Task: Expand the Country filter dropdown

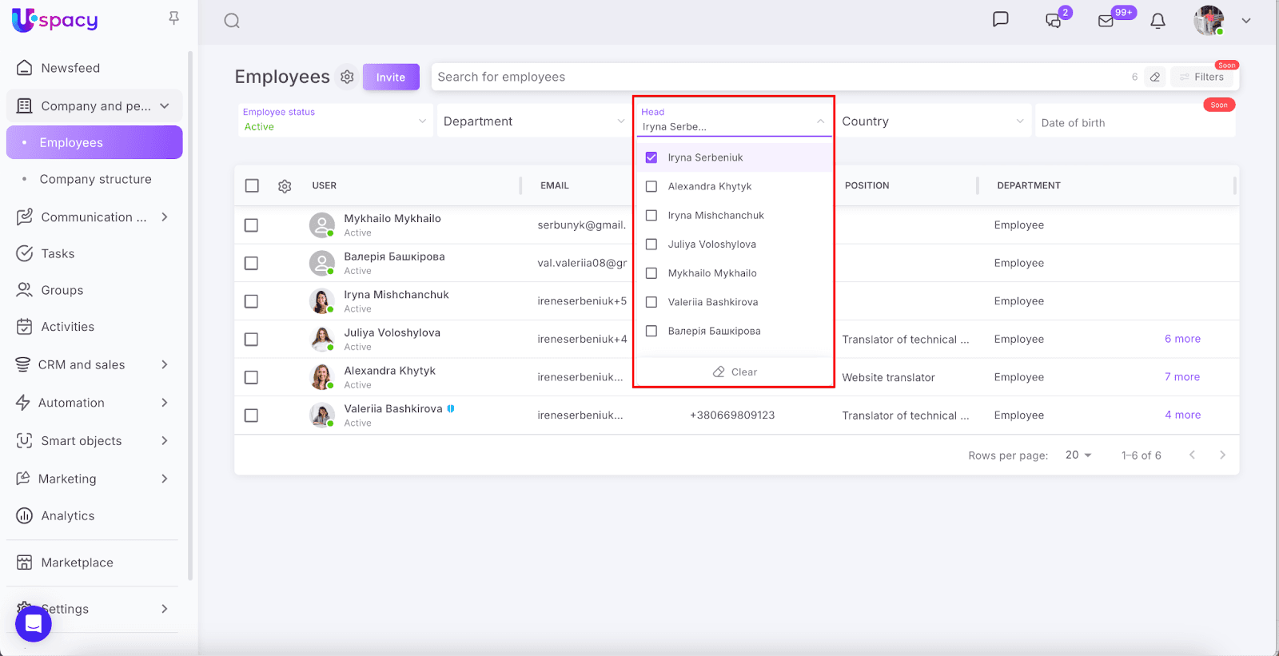Action: coord(932,121)
